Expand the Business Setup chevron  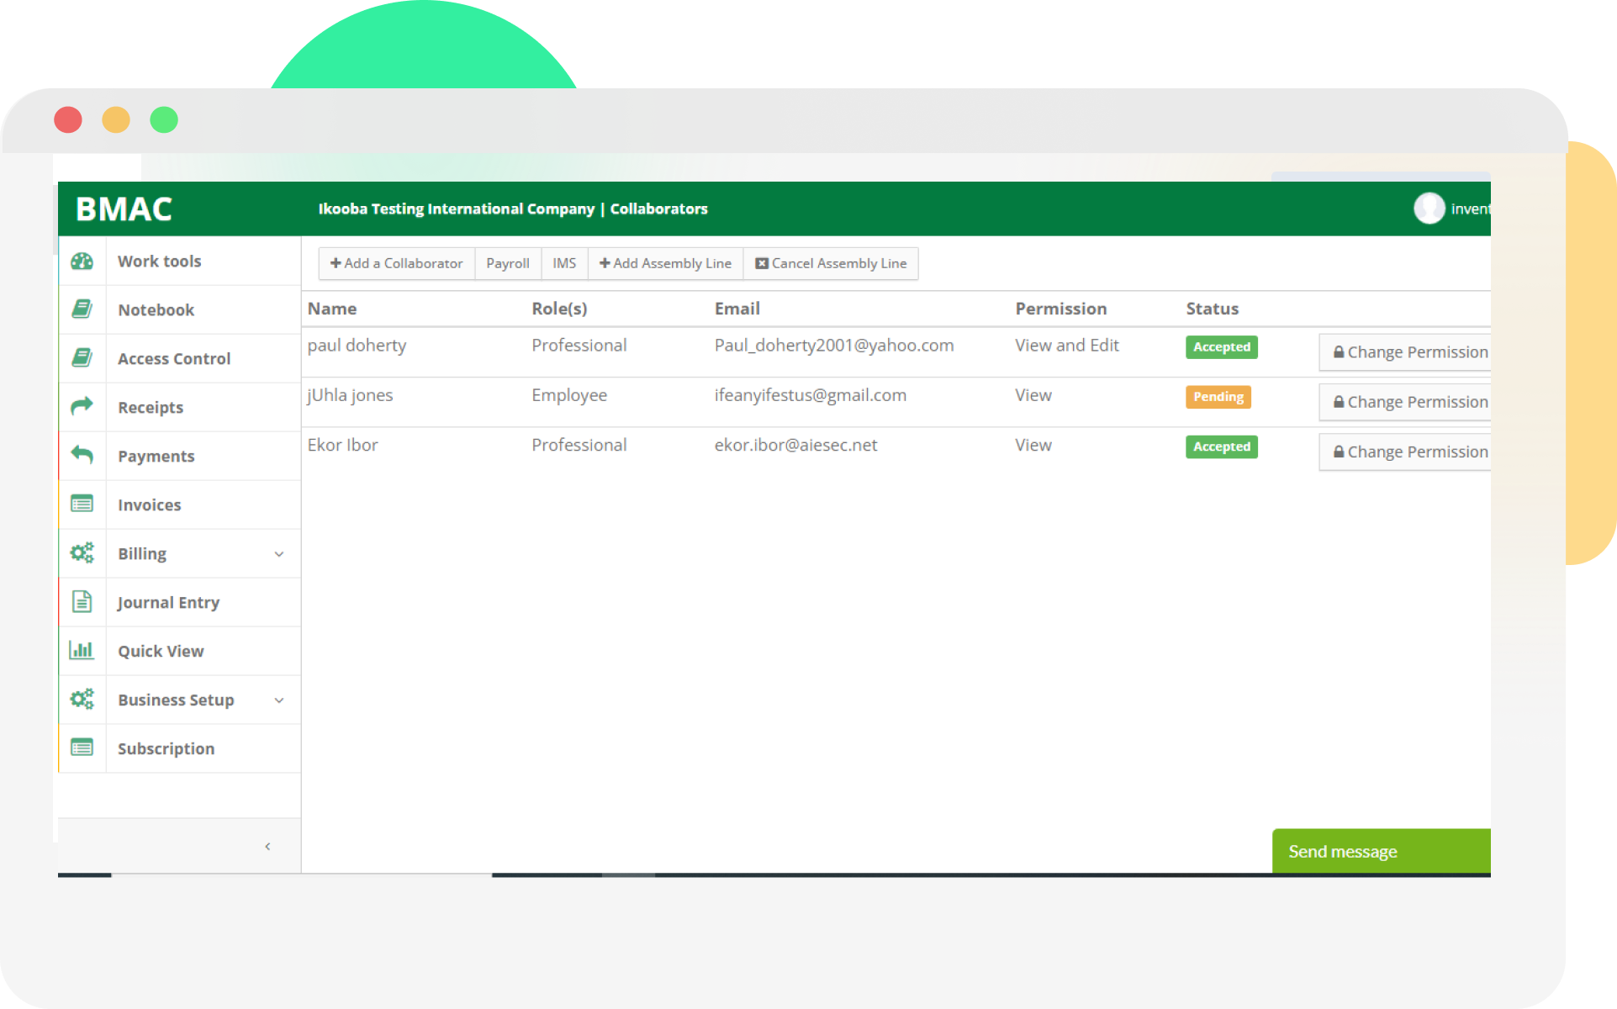[x=279, y=700]
